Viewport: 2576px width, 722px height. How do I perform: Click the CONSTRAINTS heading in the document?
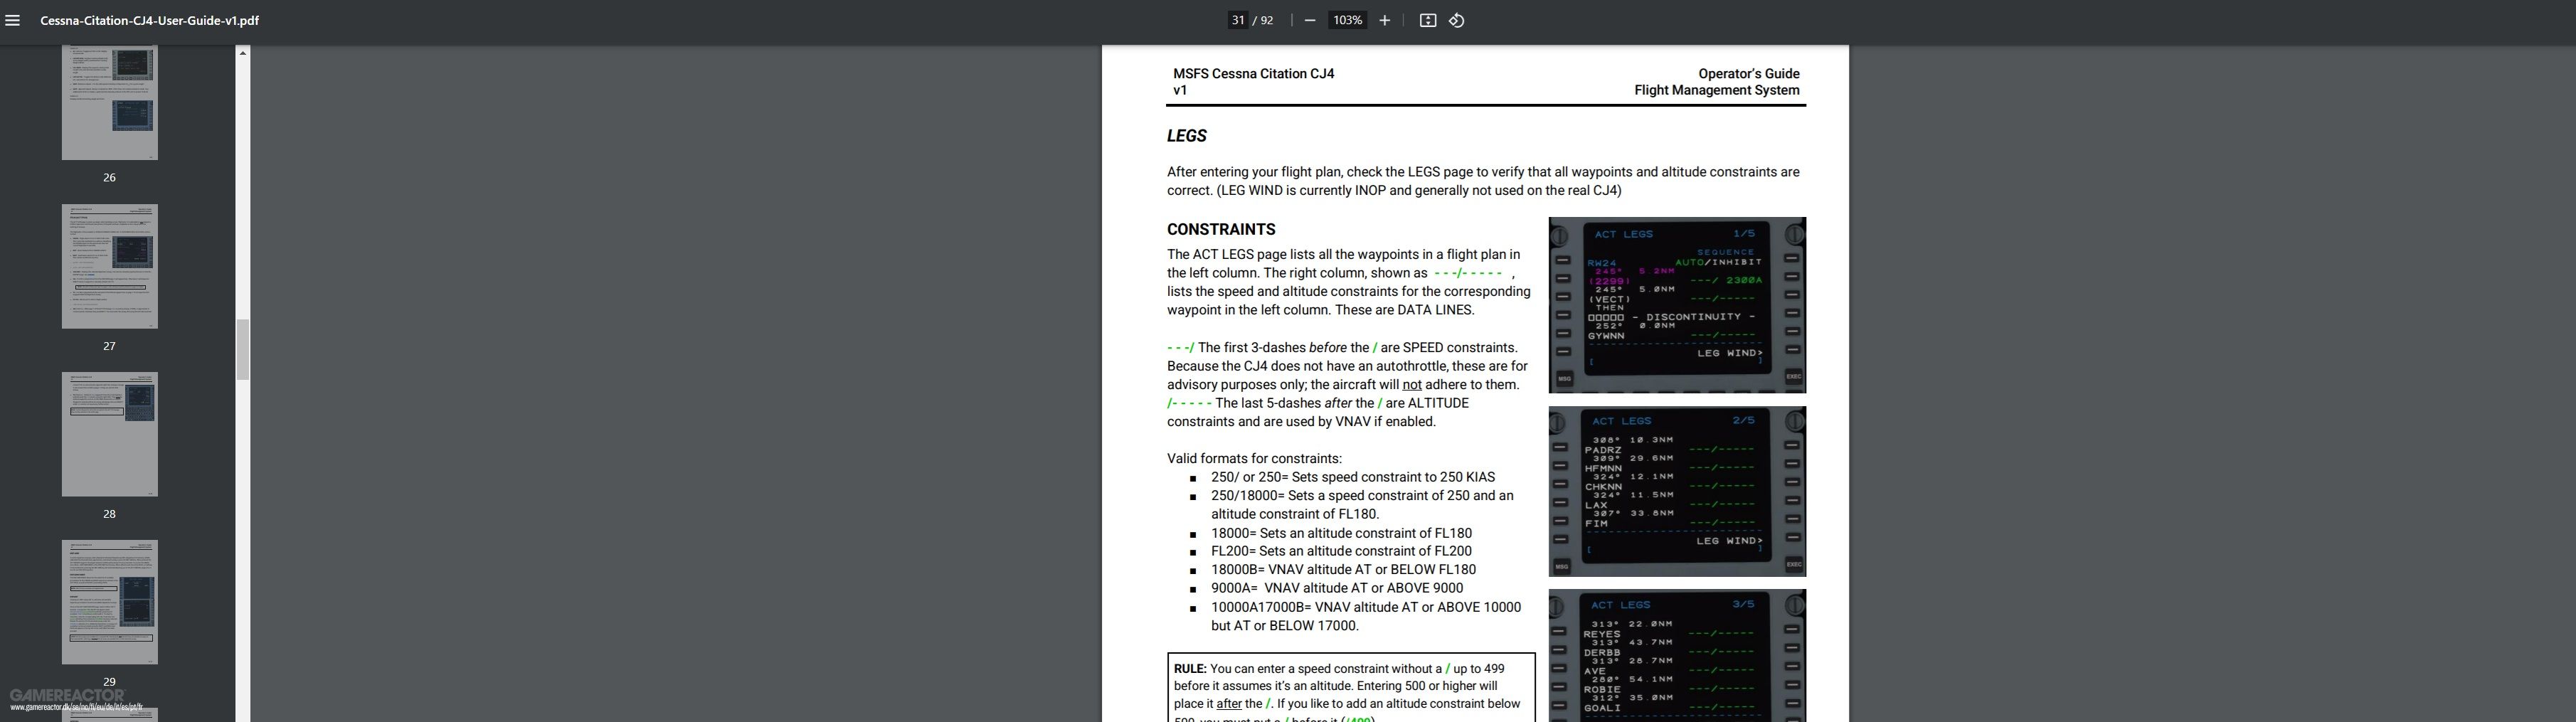pos(1220,229)
